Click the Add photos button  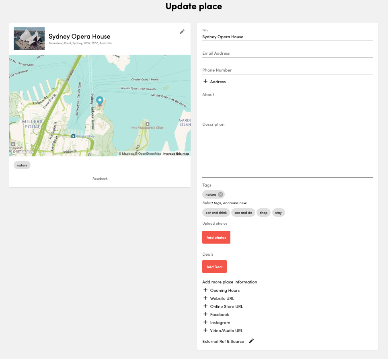pyautogui.click(x=216, y=237)
